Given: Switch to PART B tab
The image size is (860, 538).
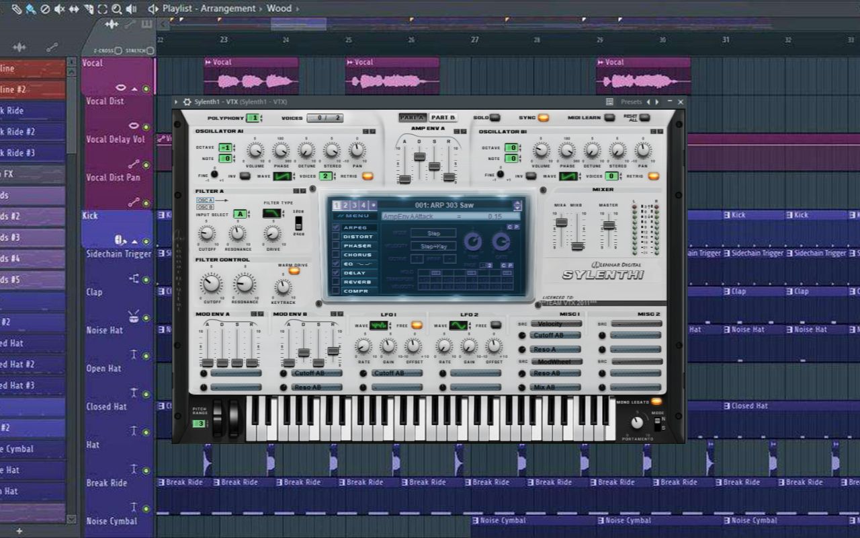Looking at the screenshot, I should point(443,118).
